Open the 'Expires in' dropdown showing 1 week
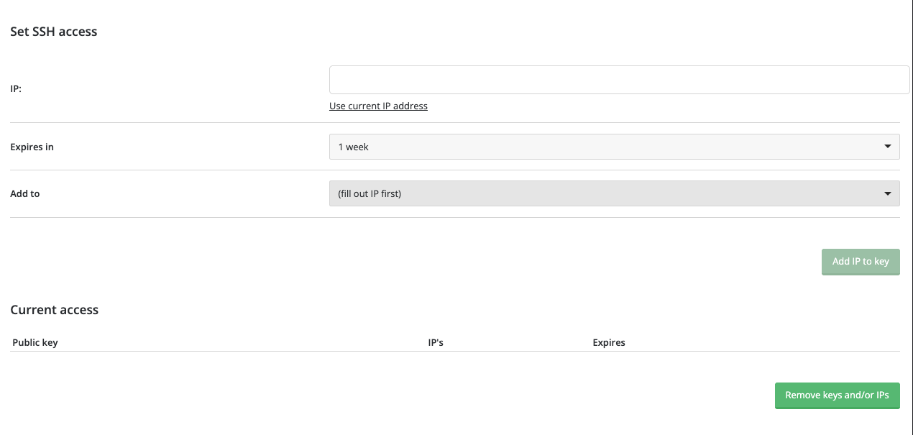913x435 pixels. (614, 147)
